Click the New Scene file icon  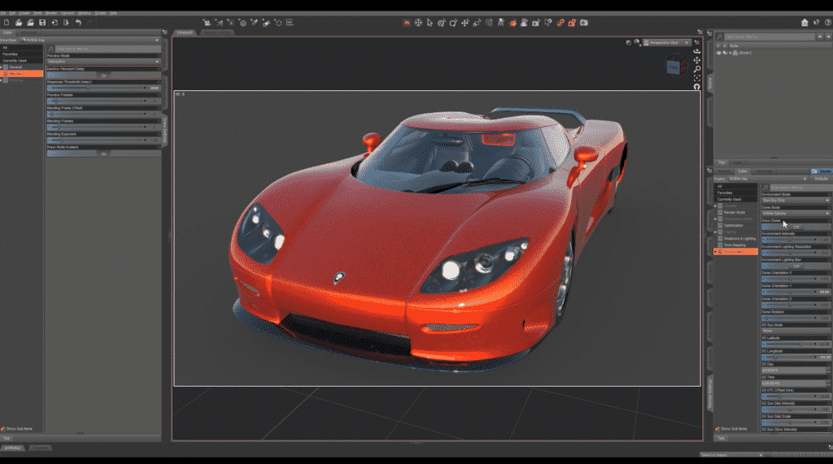tap(7, 23)
